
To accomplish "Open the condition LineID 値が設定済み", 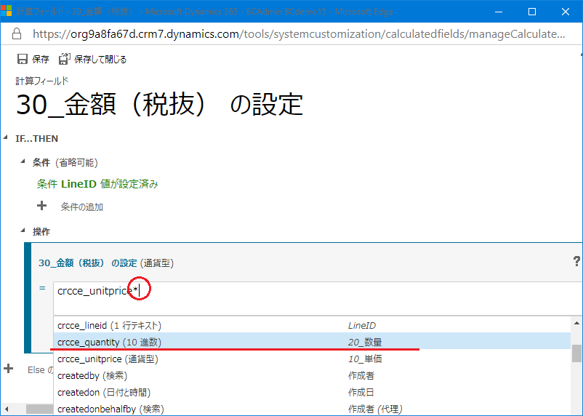I will coord(97,184).
